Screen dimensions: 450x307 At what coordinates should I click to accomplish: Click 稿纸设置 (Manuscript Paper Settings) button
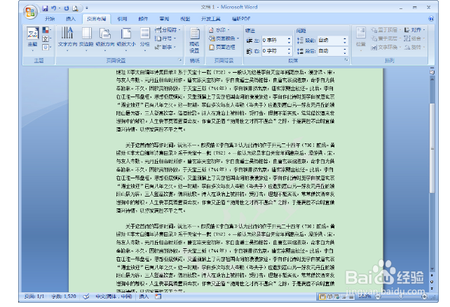pos(195,41)
